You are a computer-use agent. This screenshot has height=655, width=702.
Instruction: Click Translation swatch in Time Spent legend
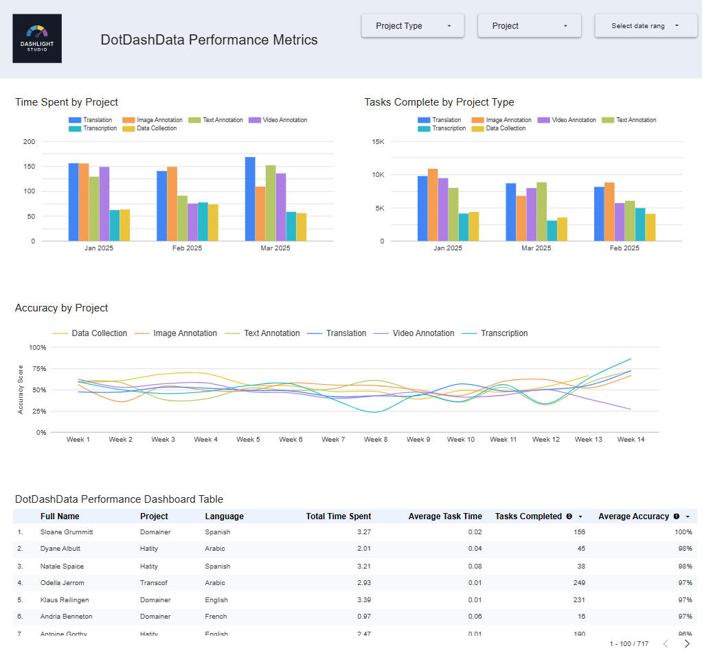[x=75, y=120]
